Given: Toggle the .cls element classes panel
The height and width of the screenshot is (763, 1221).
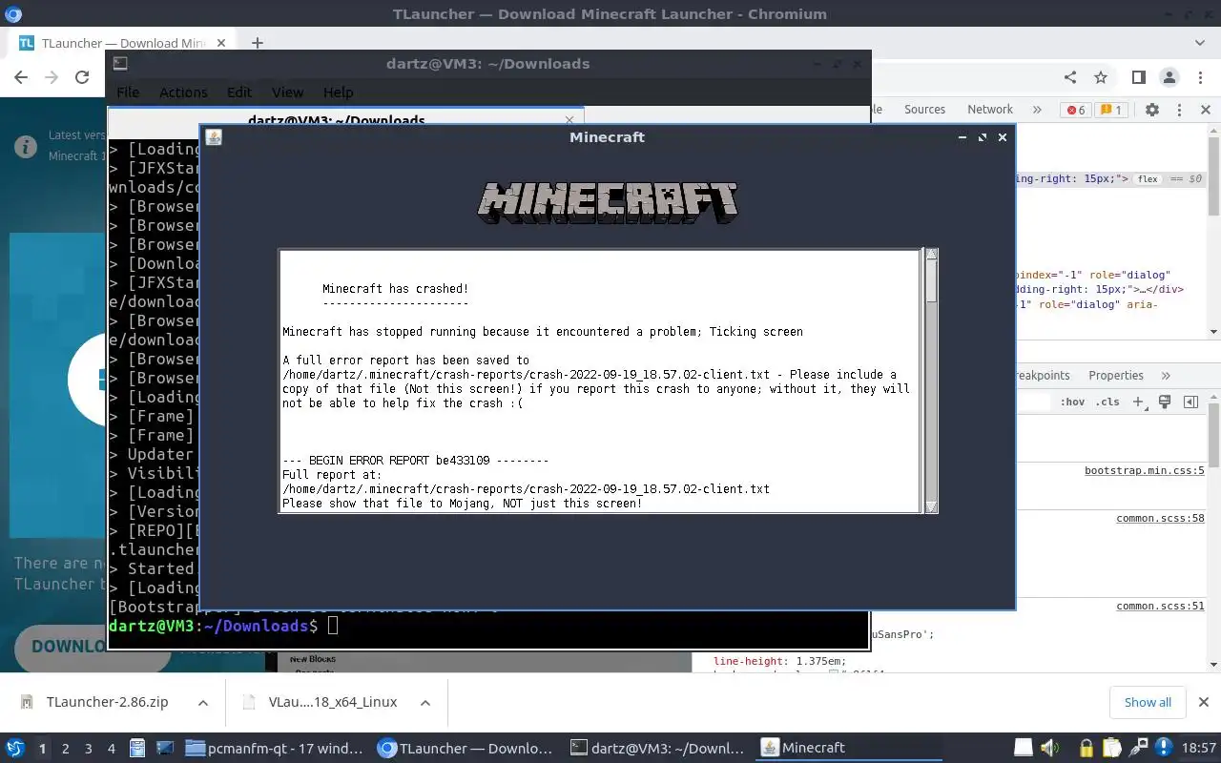Looking at the screenshot, I should click(1107, 402).
